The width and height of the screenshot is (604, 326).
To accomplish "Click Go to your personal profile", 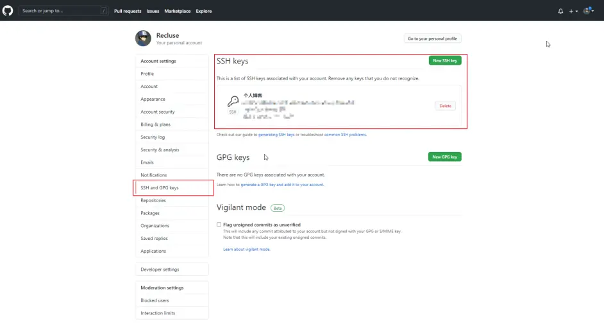I will (x=432, y=39).
